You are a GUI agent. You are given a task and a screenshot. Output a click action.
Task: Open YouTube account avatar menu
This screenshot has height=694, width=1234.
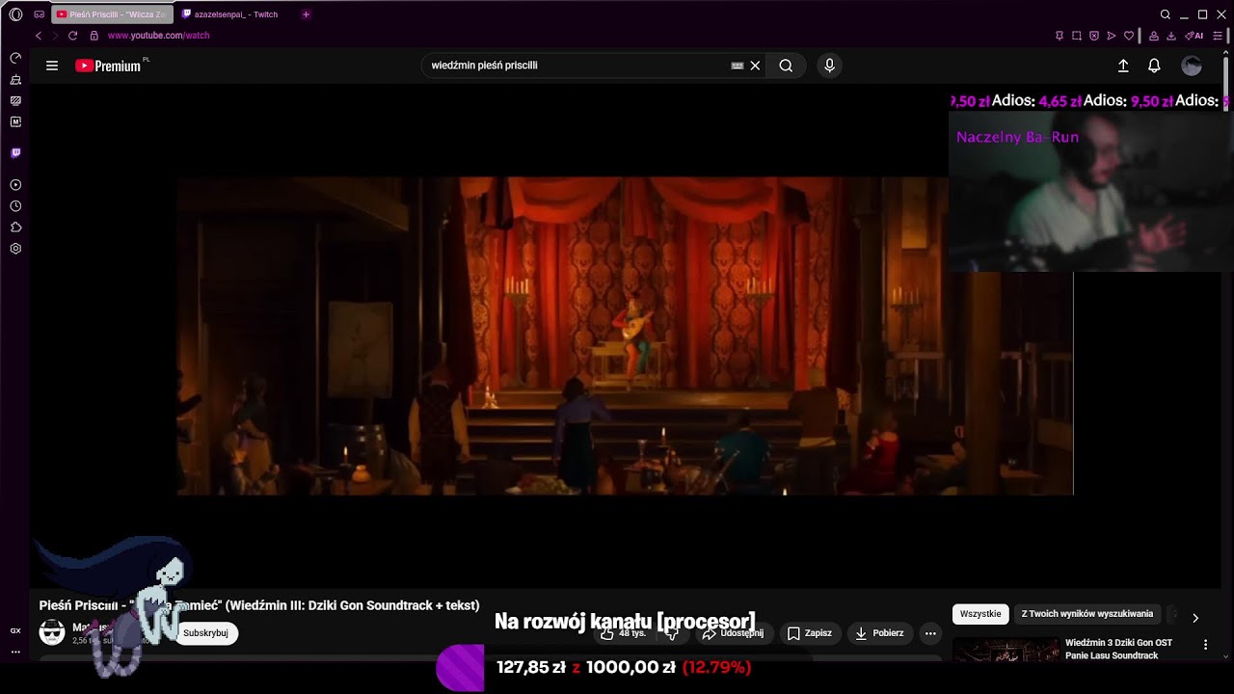pos(1192,66)
